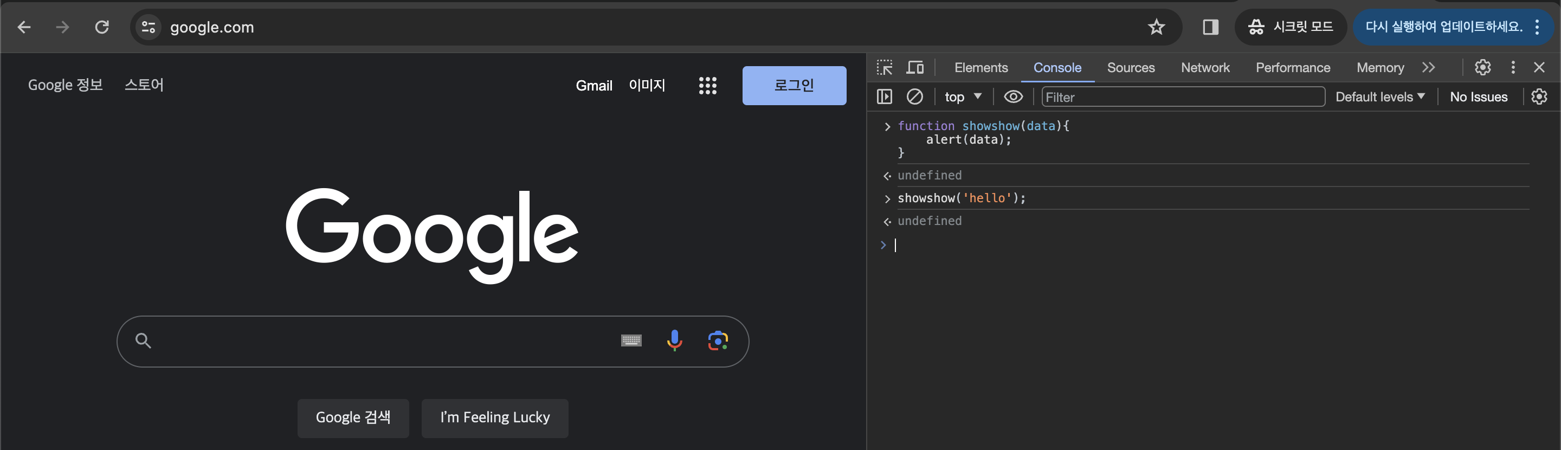
Task: Open Chrome's three-dot menu
Action: pos(1537,27)
